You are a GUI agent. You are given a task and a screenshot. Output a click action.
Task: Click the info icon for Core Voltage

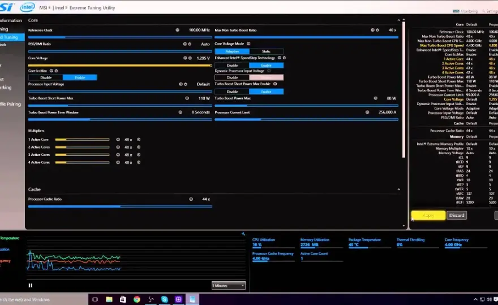(185, 58)
